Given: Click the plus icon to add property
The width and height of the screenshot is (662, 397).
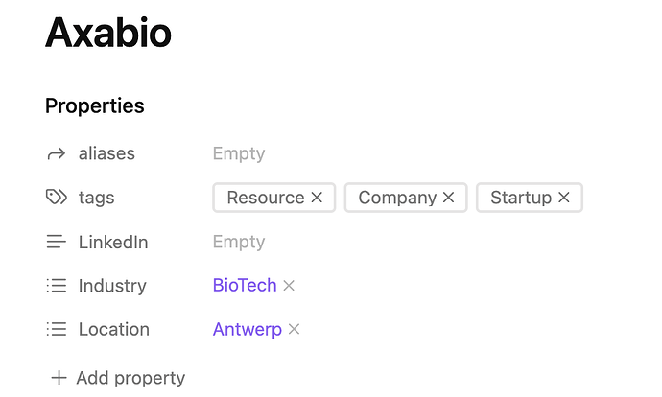Looking at the screenshot, I should (59, 378).
